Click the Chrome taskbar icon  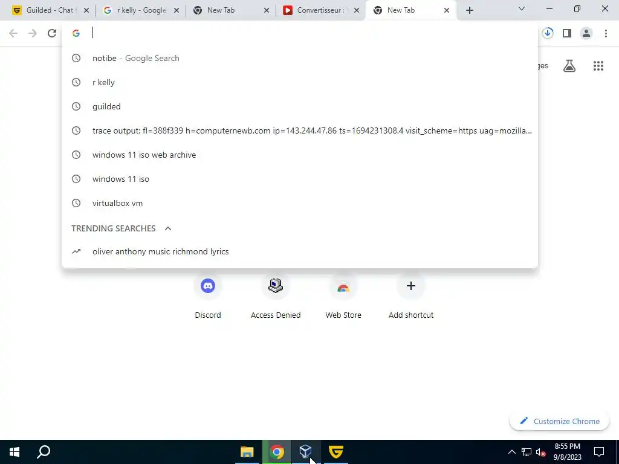(x=277, y=452)
